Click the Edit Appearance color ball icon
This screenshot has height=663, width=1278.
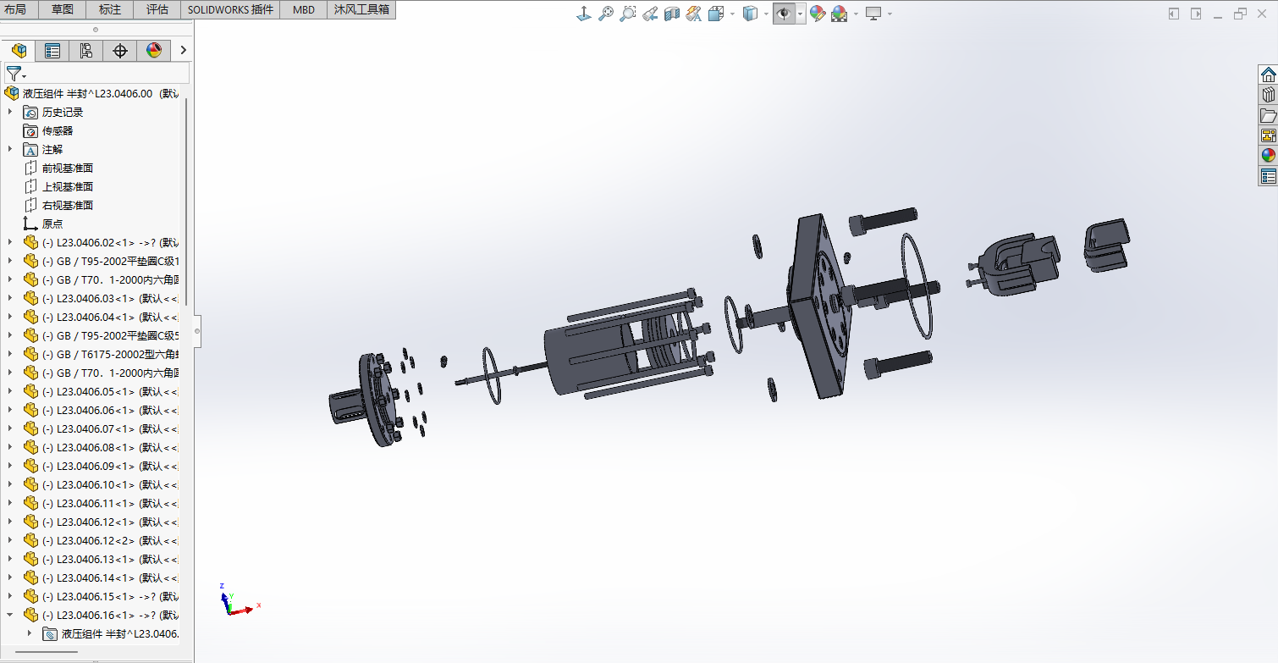pyautogui.click(x=818, y=14)
